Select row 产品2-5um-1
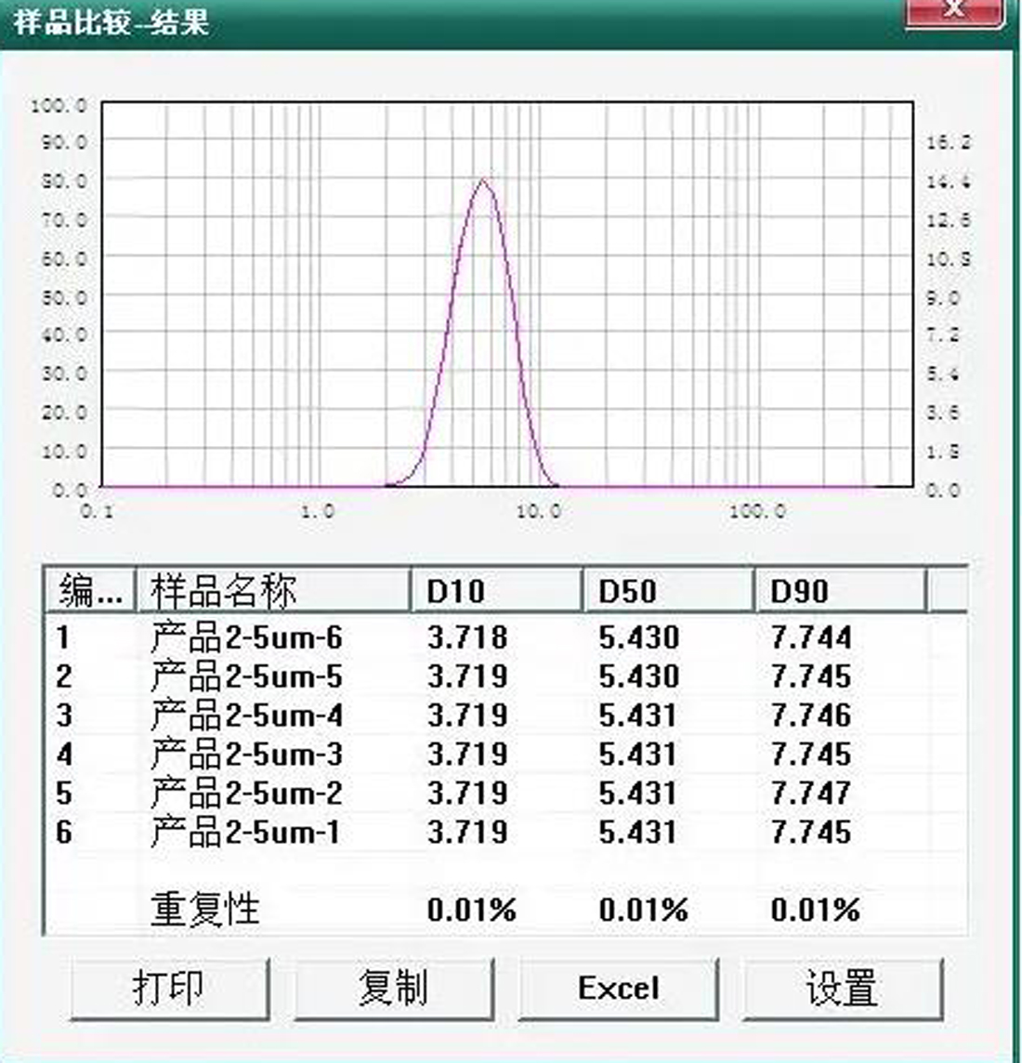Image resolution: width=1022 pixels, height=1063 pixels. pyautogui.click(x=505, y=832)
